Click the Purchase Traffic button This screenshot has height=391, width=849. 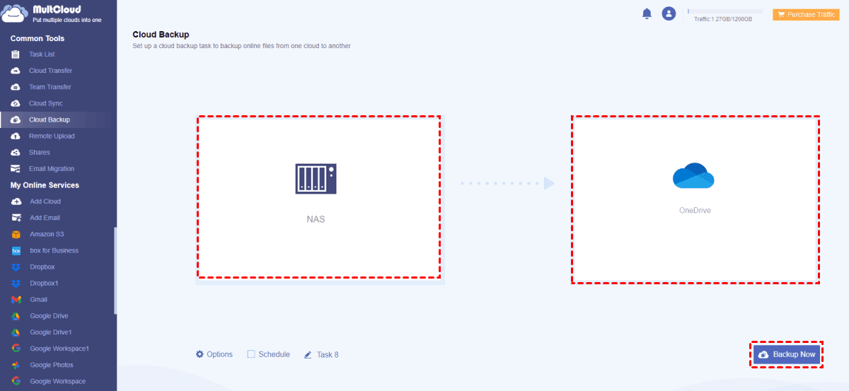coord(806,14)
